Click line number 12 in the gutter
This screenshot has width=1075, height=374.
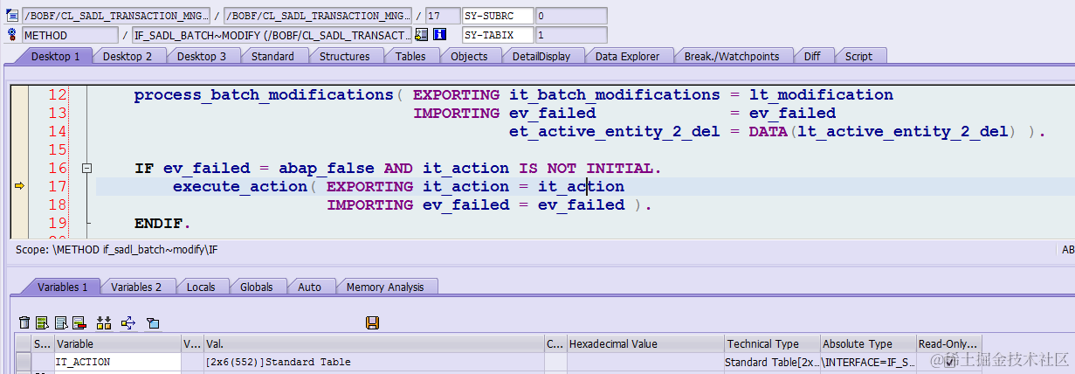[58, 94]
